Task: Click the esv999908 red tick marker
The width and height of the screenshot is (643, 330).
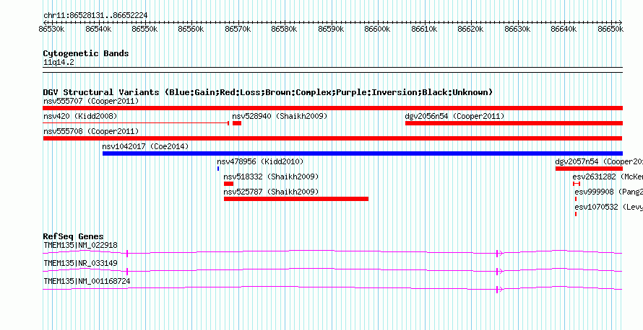Action: tap(576, 199)
